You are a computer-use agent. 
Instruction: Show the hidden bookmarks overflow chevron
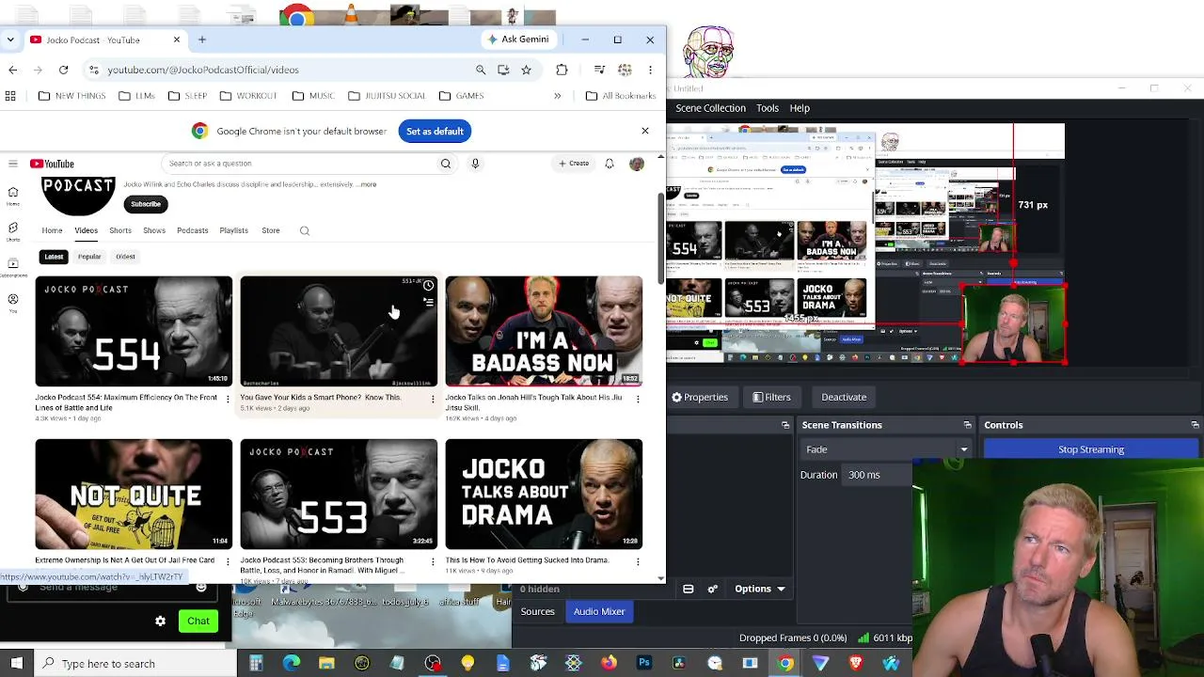click(x=557, y=96)
